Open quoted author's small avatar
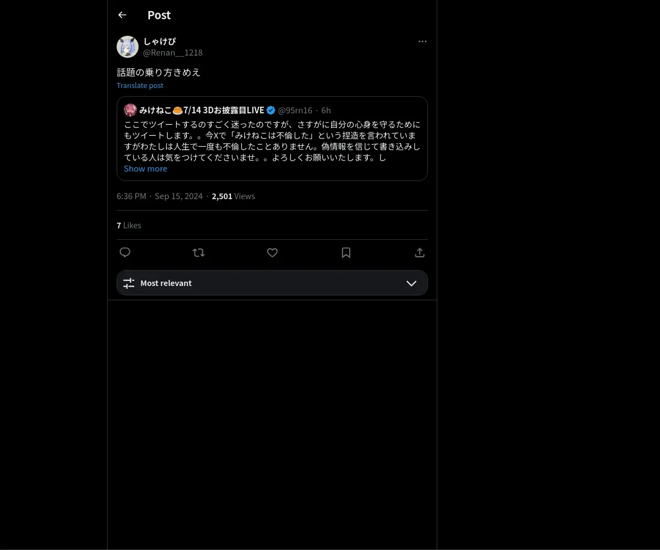 coord(130,110)
